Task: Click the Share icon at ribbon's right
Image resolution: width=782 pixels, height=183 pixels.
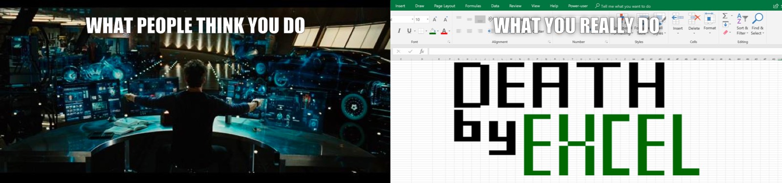Action: [776, 6]
